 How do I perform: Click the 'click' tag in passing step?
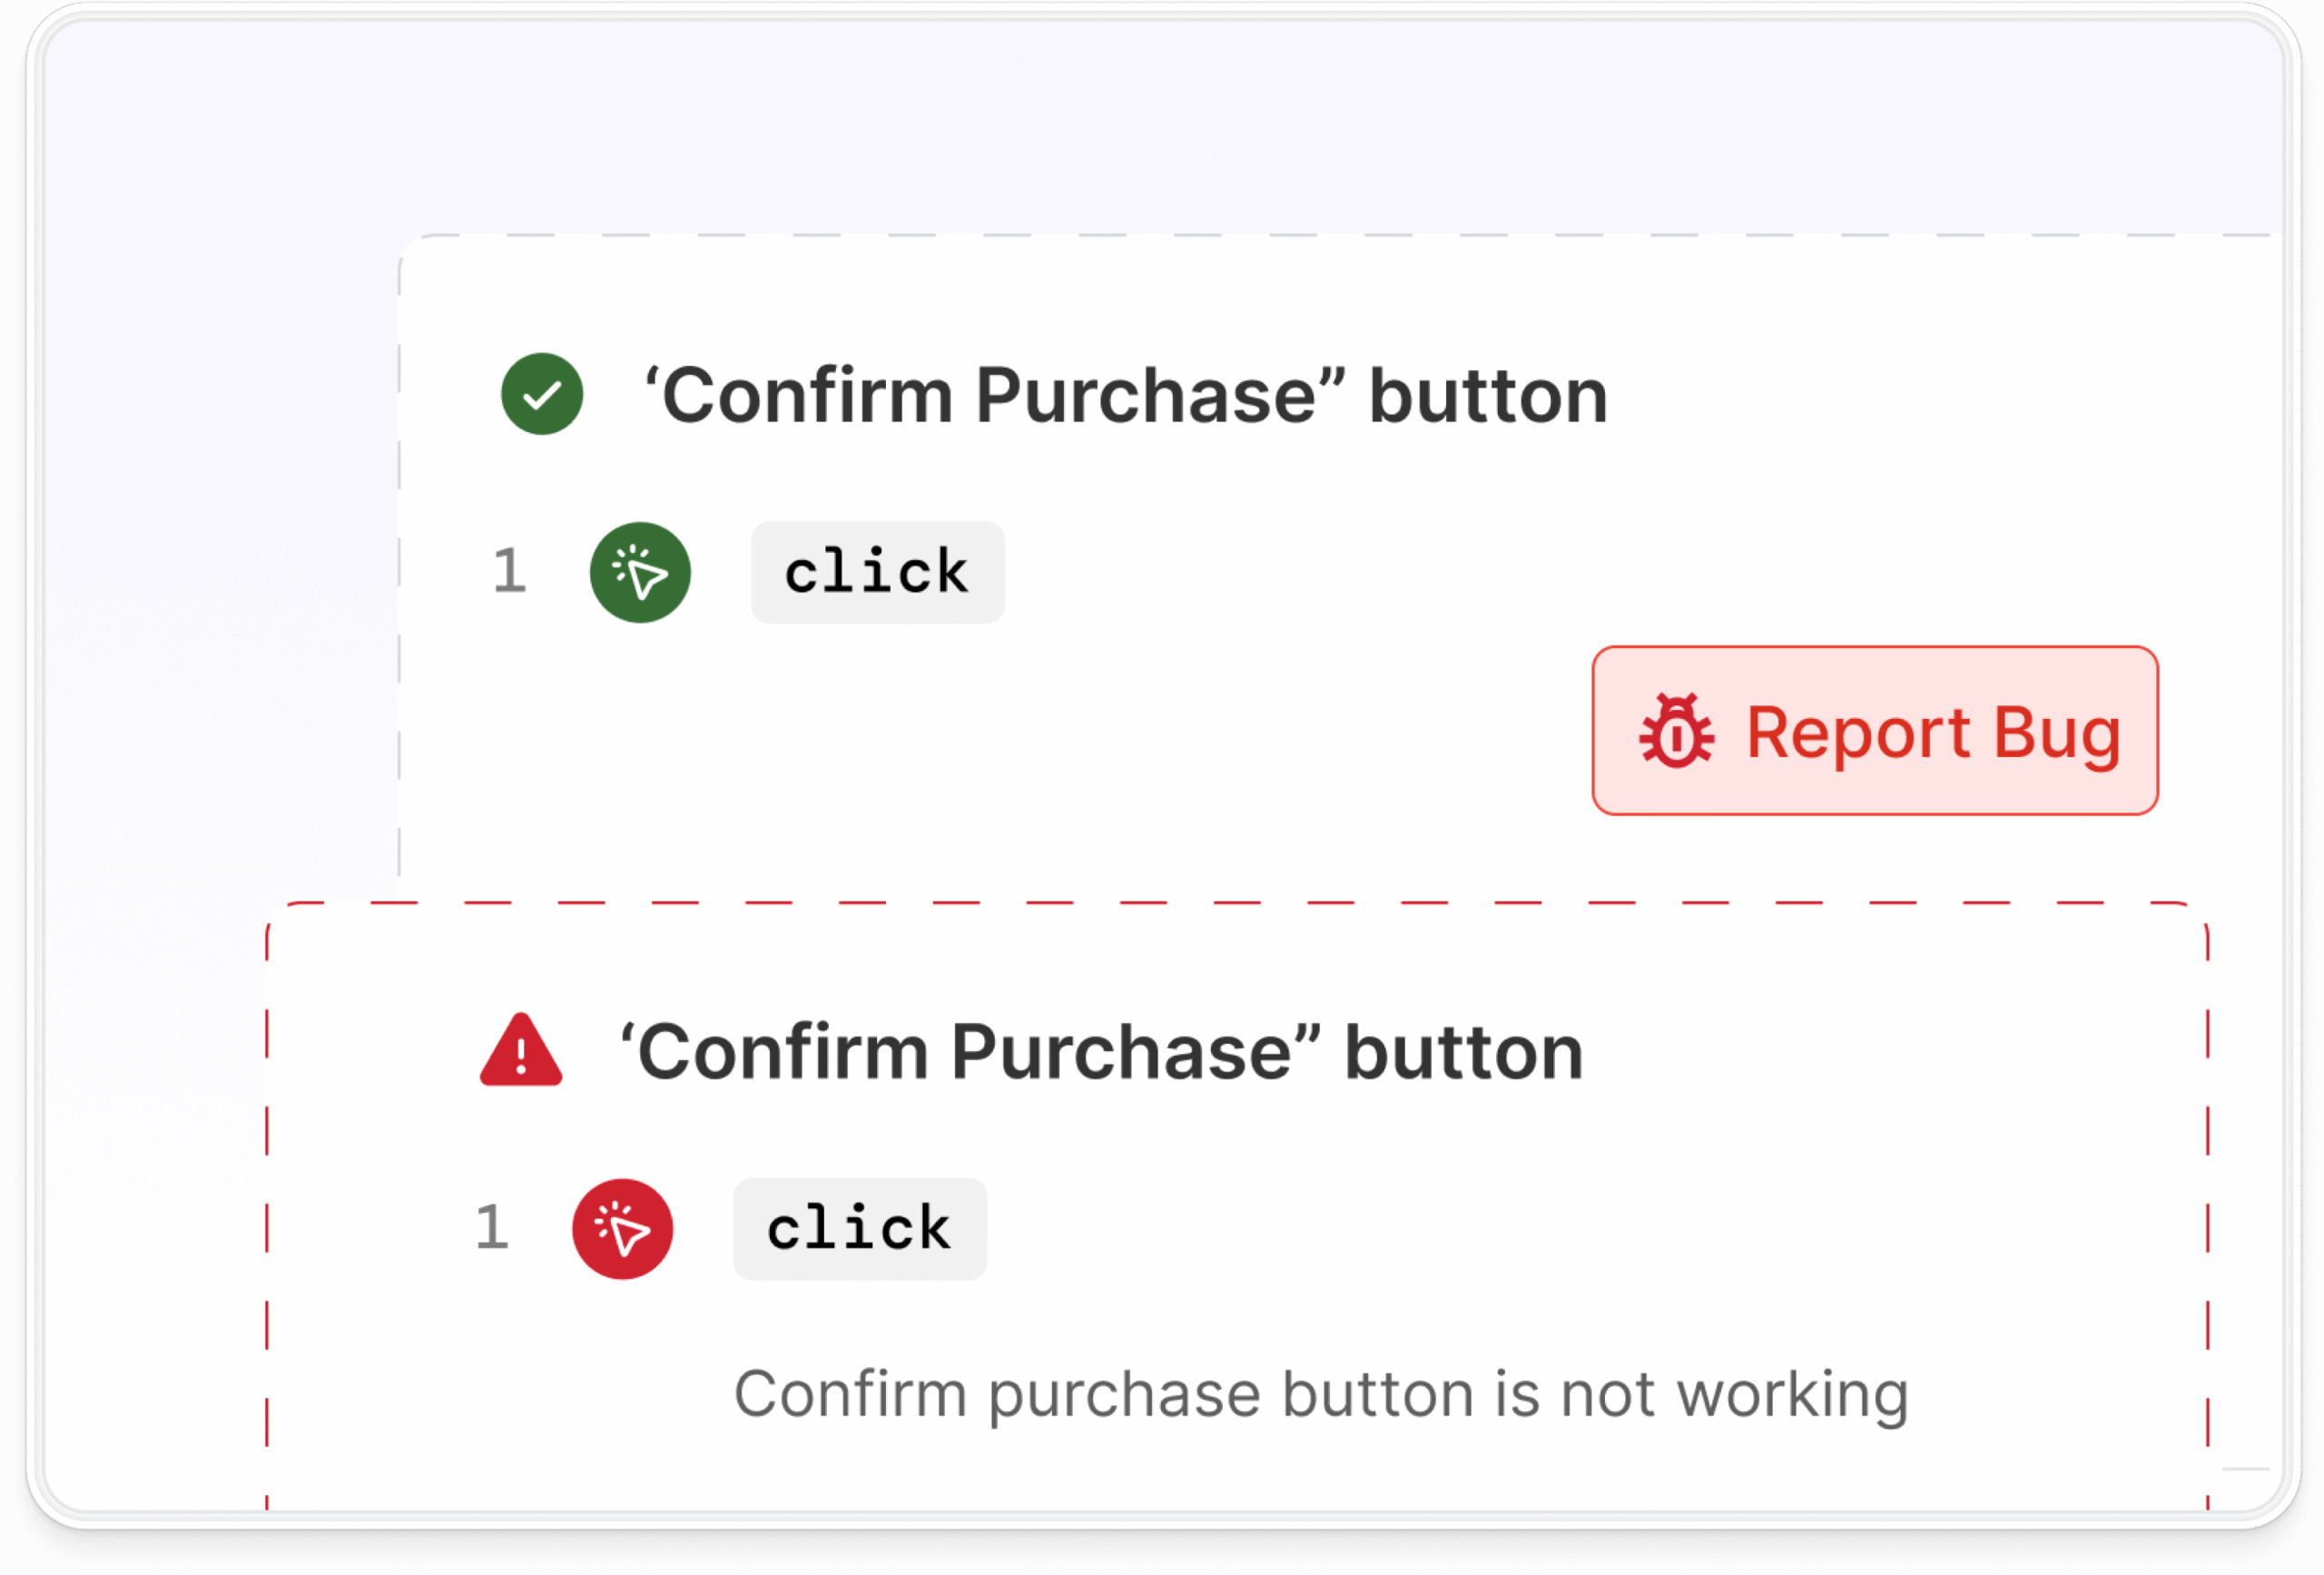point(877,572)
